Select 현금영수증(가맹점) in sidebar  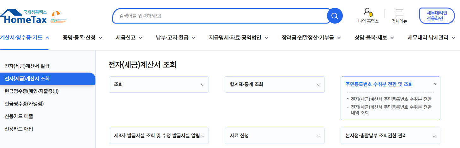(x=24, y=104)
